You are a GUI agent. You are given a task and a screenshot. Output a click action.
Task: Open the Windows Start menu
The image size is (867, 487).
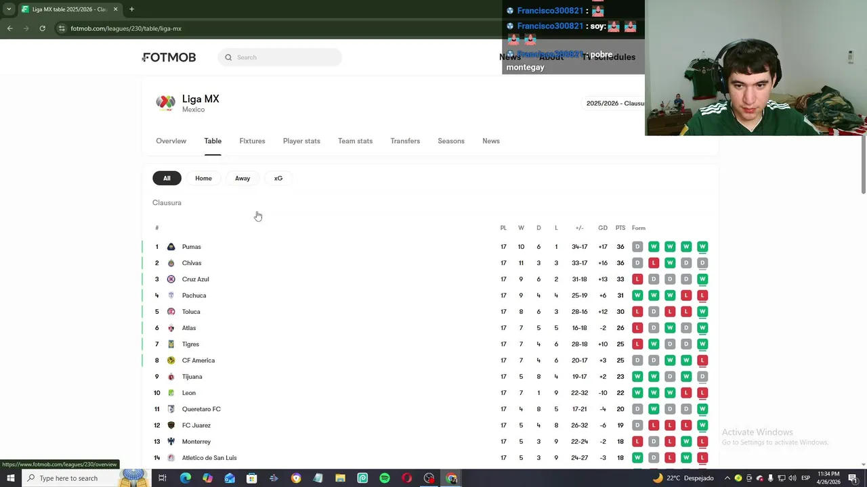[x=10, y=478]
